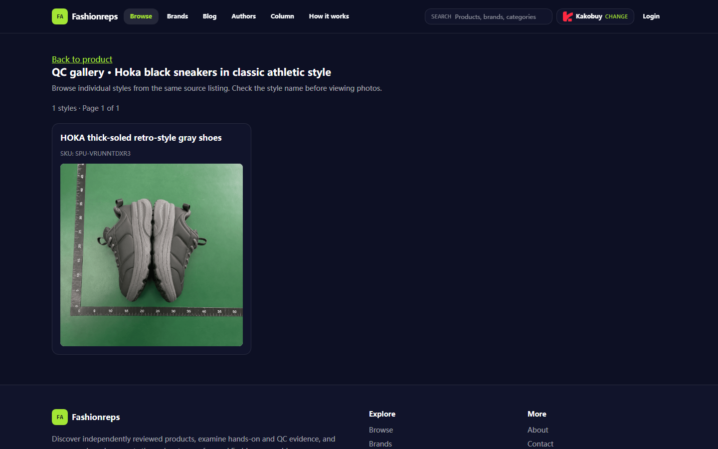
Task: Open the How it works page
Action: 329,16
